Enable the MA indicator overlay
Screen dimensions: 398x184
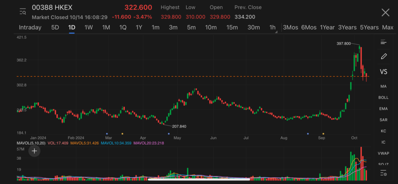click(383, 86)
